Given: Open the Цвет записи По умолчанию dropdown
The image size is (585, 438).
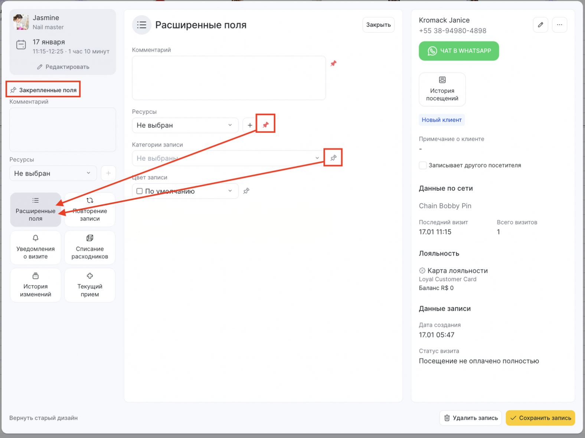Looking at the screenshot, I should point(185,191).
